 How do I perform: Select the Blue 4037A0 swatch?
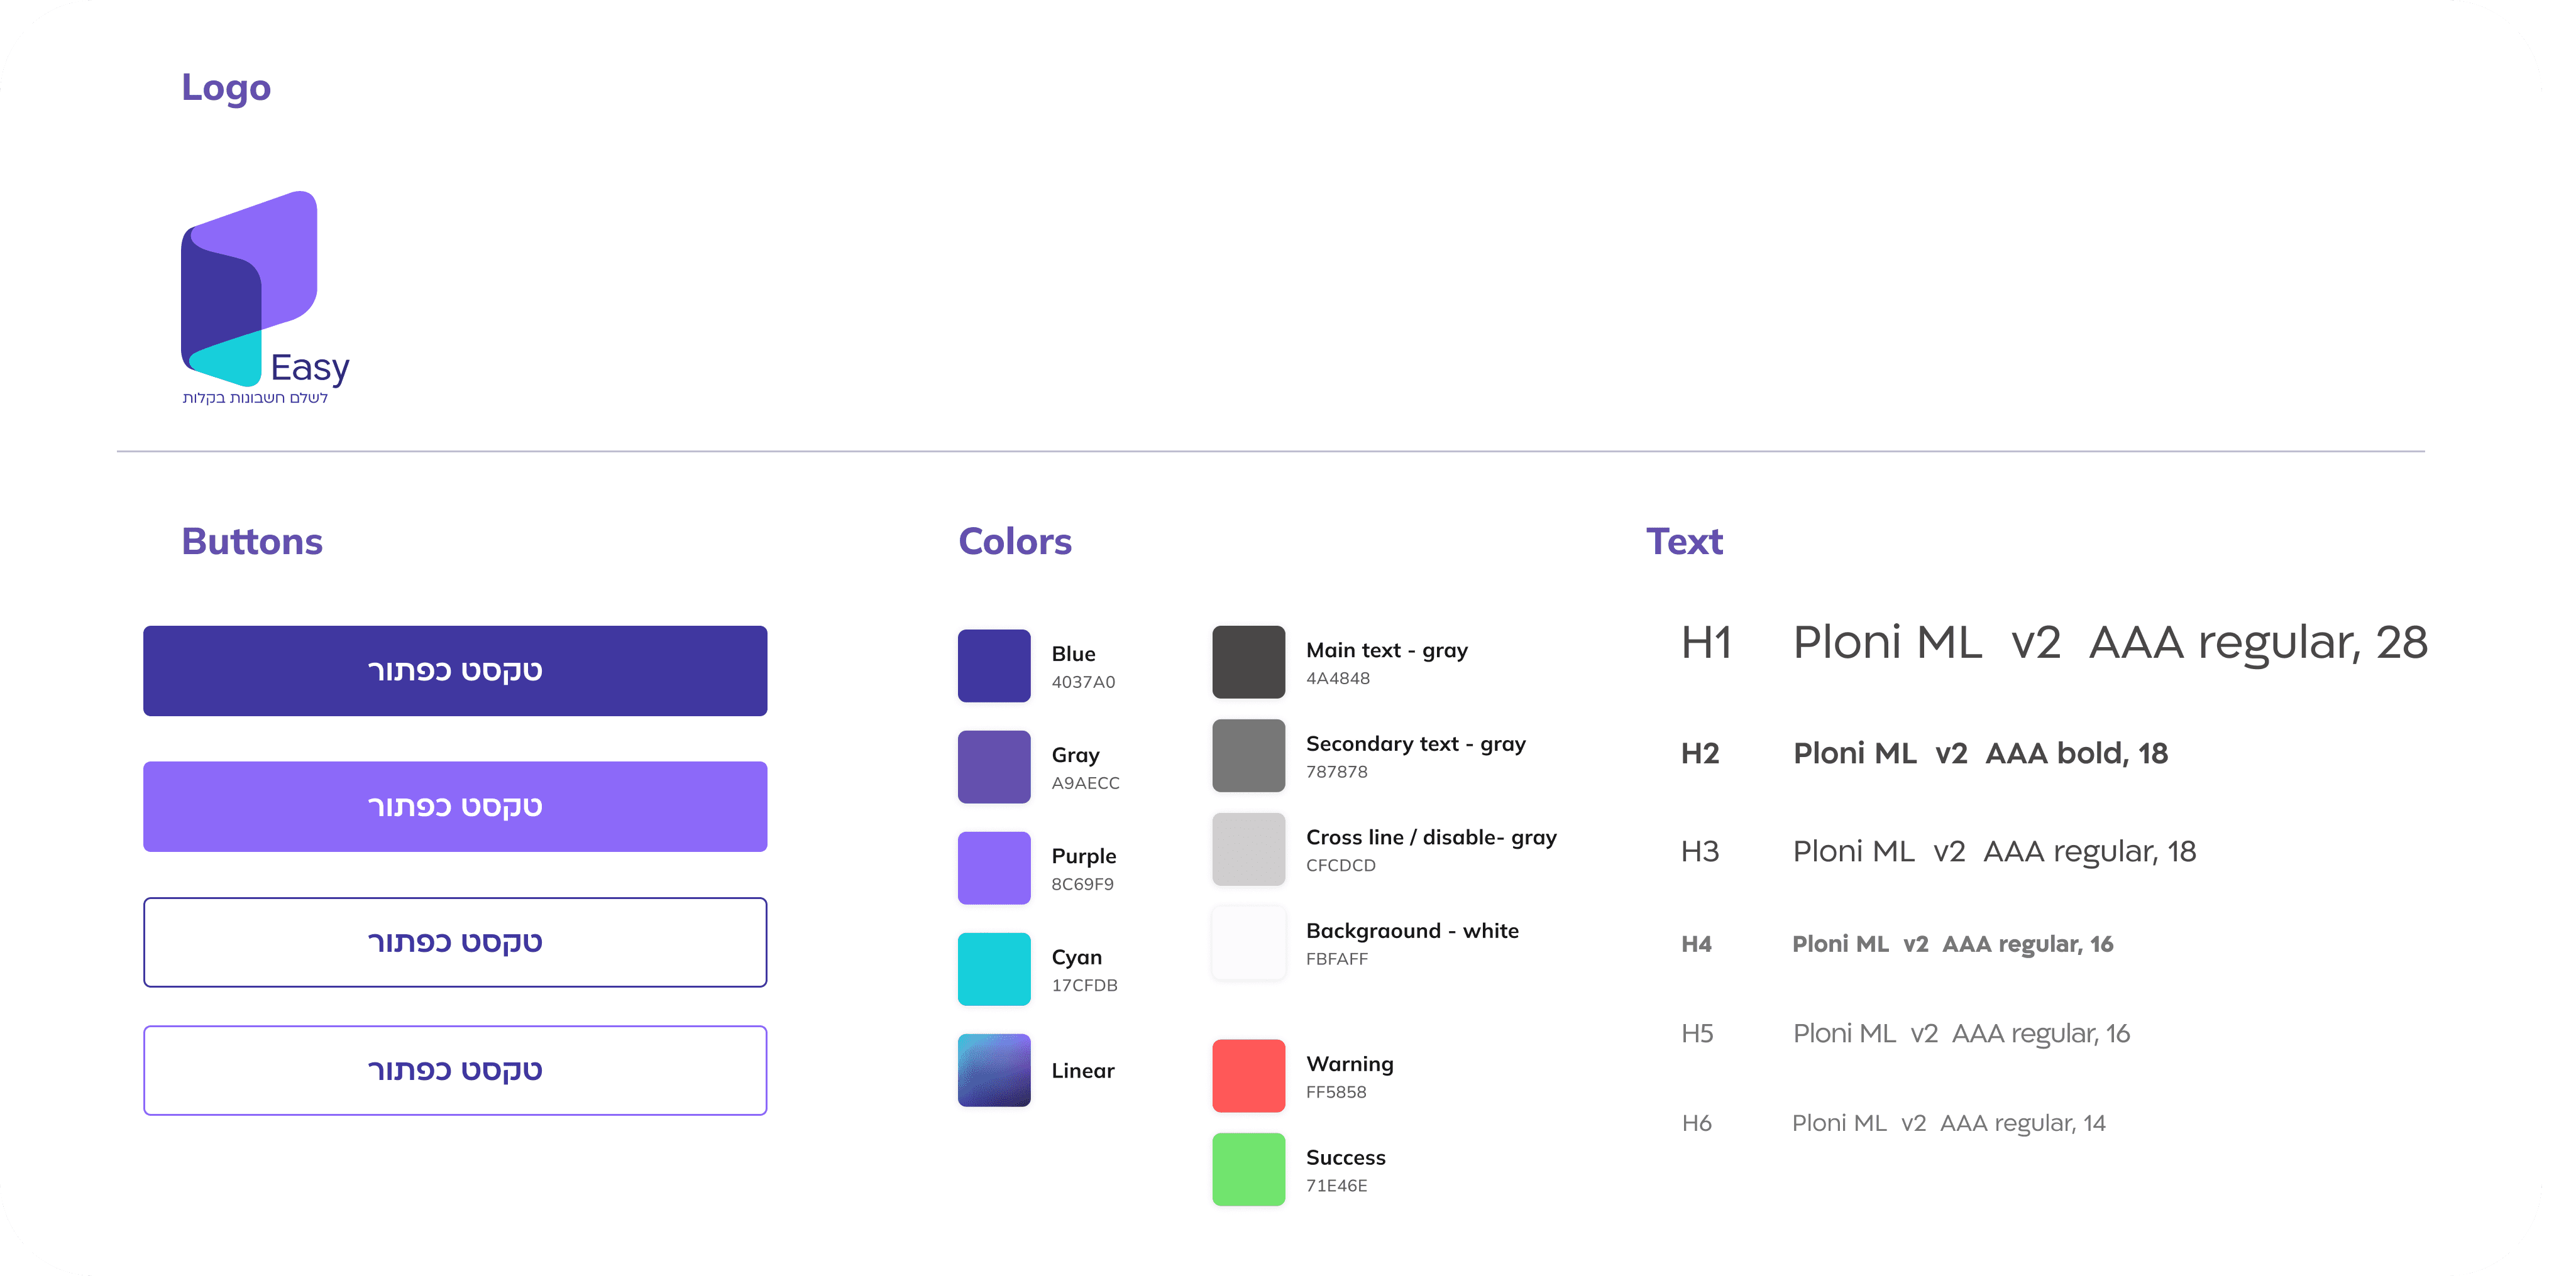pos(994,665)
